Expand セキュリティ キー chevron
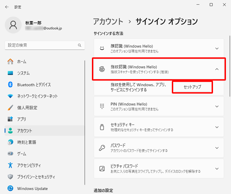The width and height of the screenshot is (231, 194). 217,127
